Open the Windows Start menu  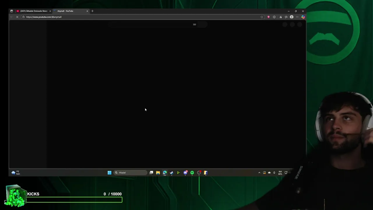click(109, 173)
